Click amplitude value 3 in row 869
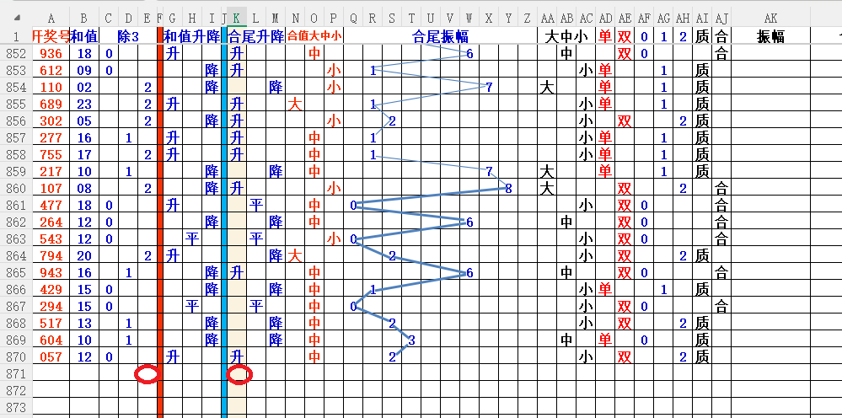This screenshot has height=418, width=842. pos(411,340)
